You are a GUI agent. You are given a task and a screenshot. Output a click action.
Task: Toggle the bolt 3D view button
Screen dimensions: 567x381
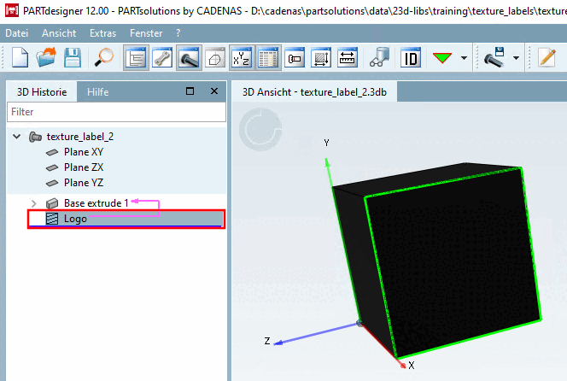pyautogui.click(x=189, y=57)
